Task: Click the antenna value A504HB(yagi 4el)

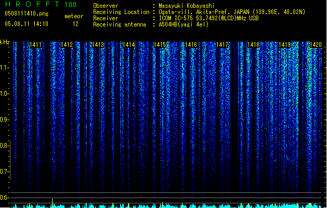Action: click(x=184, y=24)
